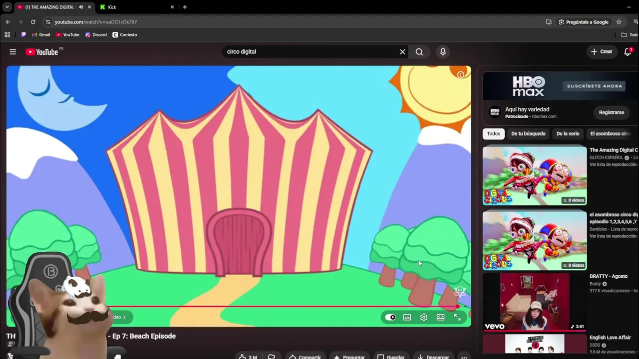This screenshot has width=639, height=359.
Task: Open a new browser tab
Action: pyautogui.click(x=185, y=7)
